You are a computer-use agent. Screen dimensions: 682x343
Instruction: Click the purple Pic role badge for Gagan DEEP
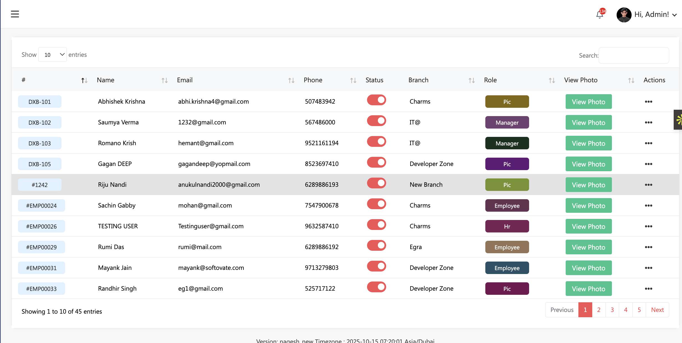point(507,164)
